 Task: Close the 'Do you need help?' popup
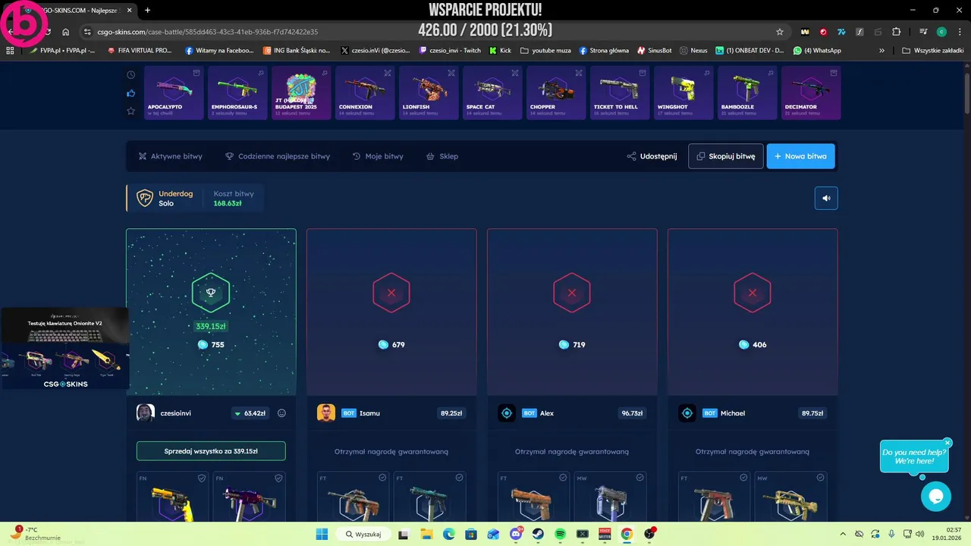[947, 442]
